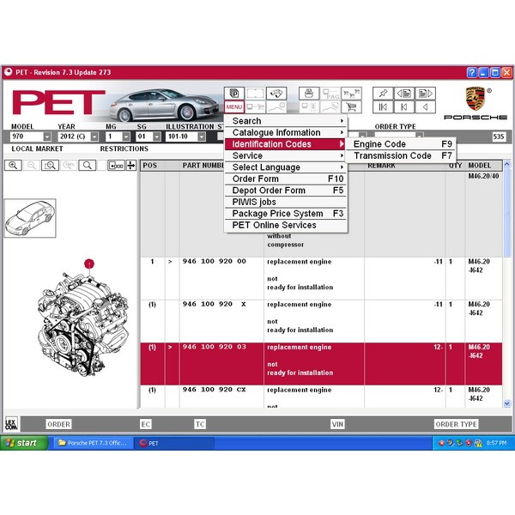Click parts list scroll down arrow

point(506,403)
